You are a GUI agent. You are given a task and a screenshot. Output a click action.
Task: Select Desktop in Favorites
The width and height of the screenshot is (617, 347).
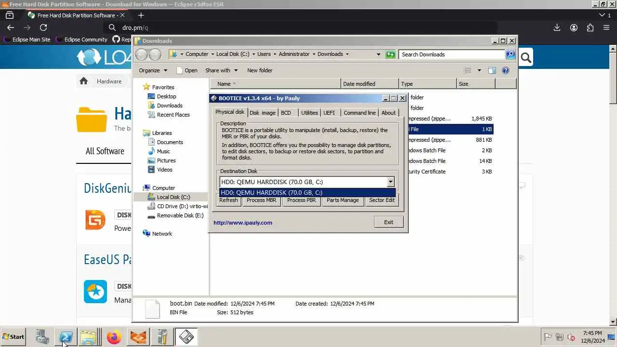coord(166,96)
